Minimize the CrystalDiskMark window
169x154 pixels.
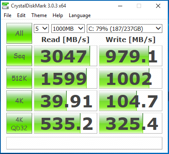point(120,6)
